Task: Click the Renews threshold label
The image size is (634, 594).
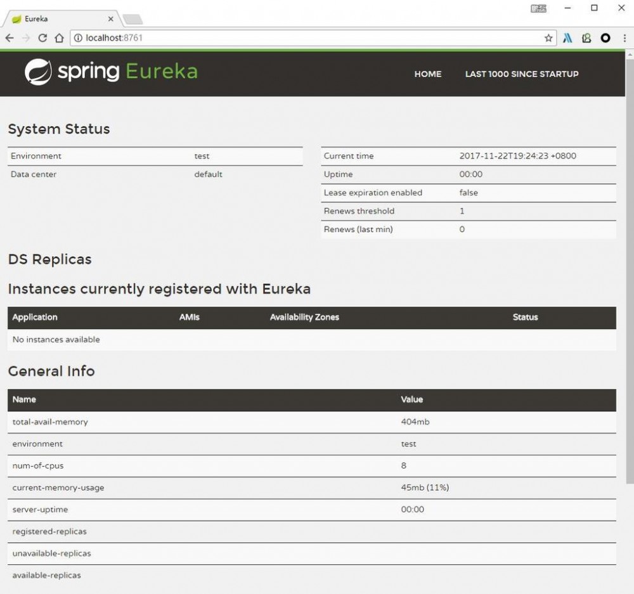Action: point(359,211)
